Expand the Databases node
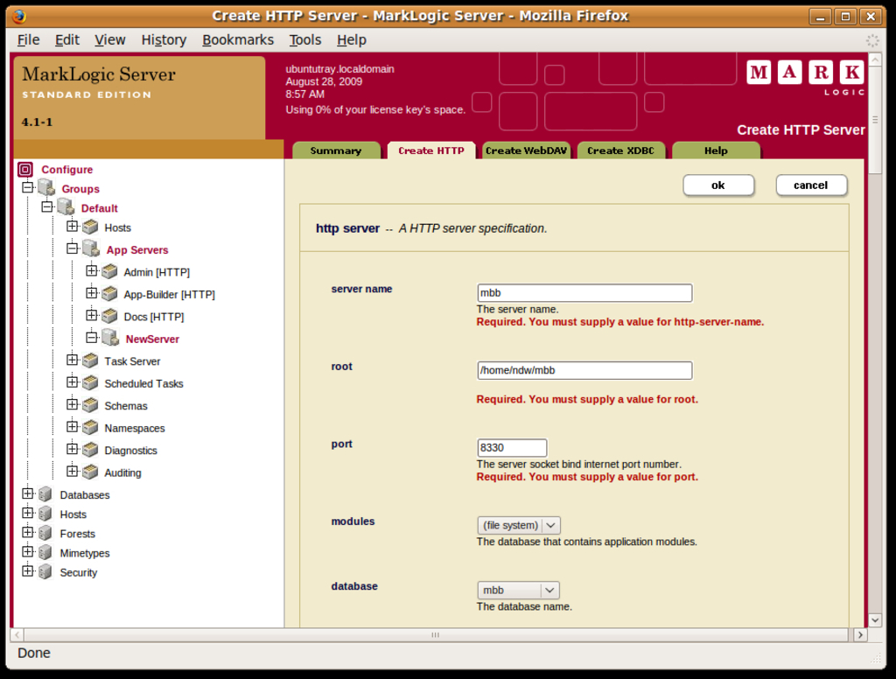 click(x=27, y=493)
